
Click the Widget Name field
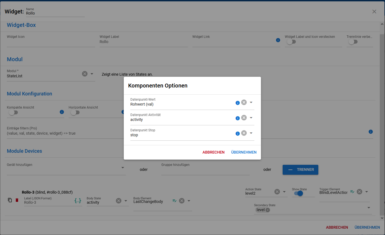55,13
